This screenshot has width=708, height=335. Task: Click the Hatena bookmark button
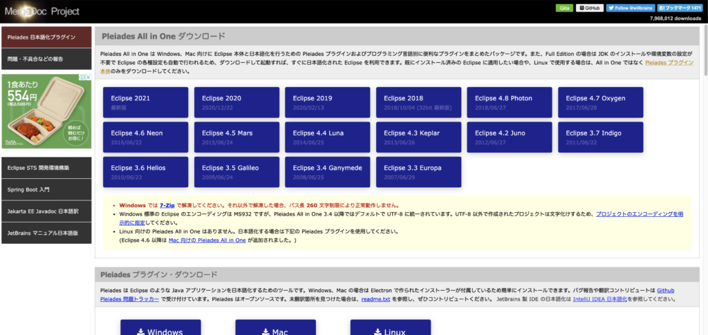pos(679,8)
